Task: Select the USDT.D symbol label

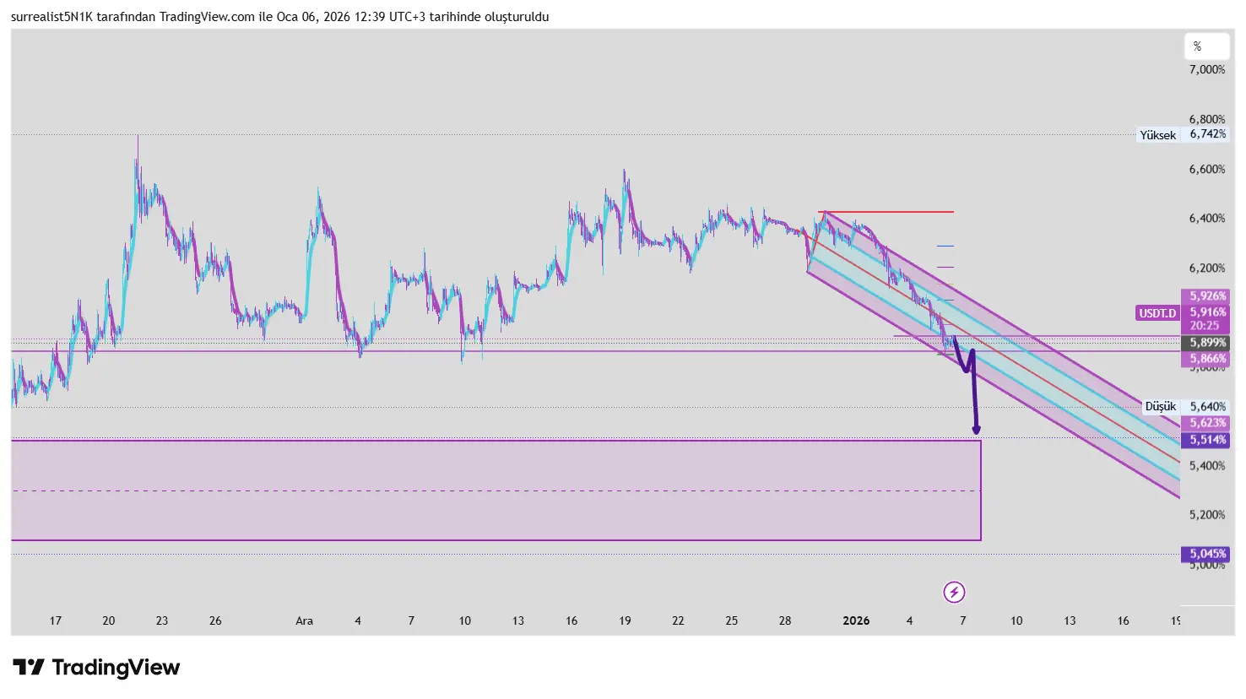Action: pos(1157,313)
